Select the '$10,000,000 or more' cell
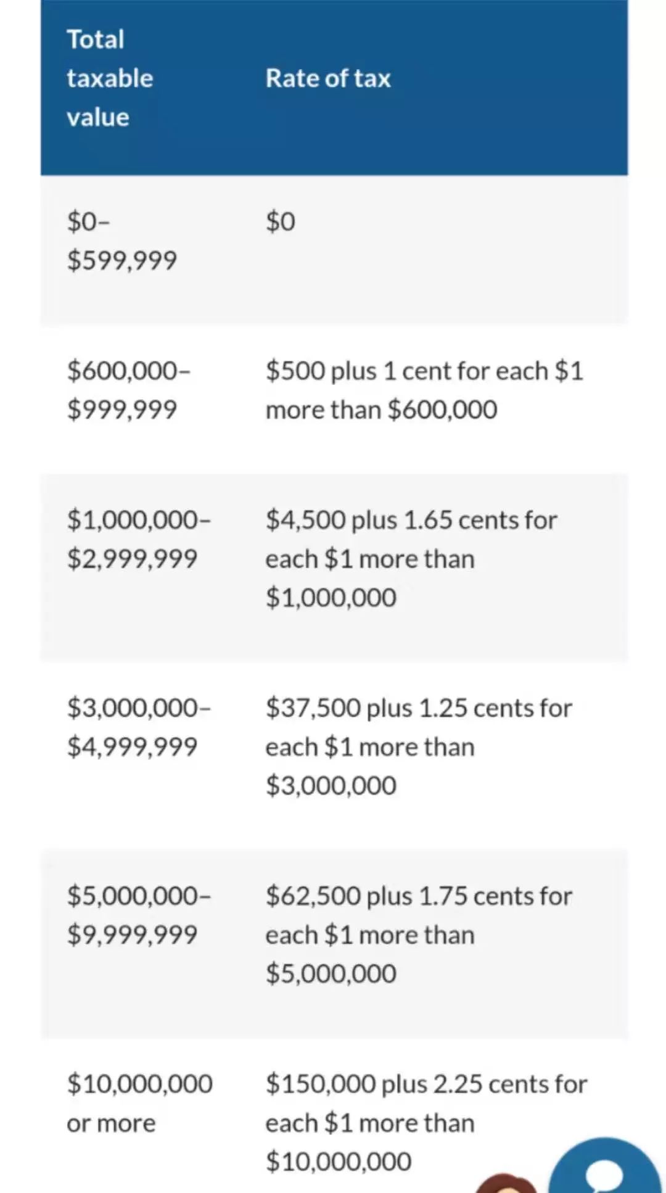This screenshot has width=666, height=1193. click(139, 1103)
